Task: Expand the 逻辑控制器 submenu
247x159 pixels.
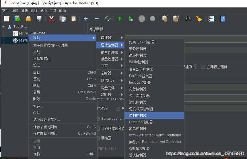Action: 110,45
